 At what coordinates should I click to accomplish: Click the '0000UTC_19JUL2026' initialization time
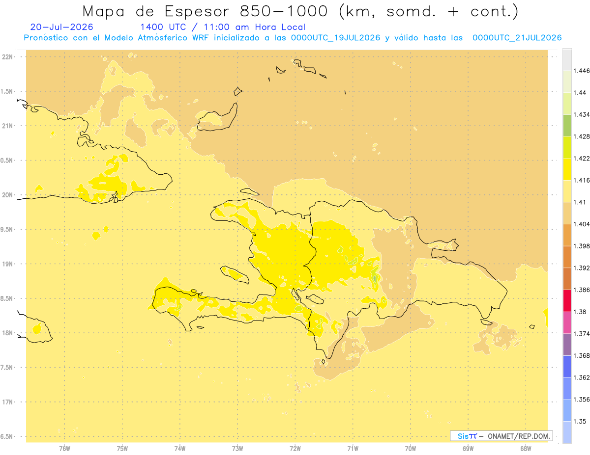[336, 38]
